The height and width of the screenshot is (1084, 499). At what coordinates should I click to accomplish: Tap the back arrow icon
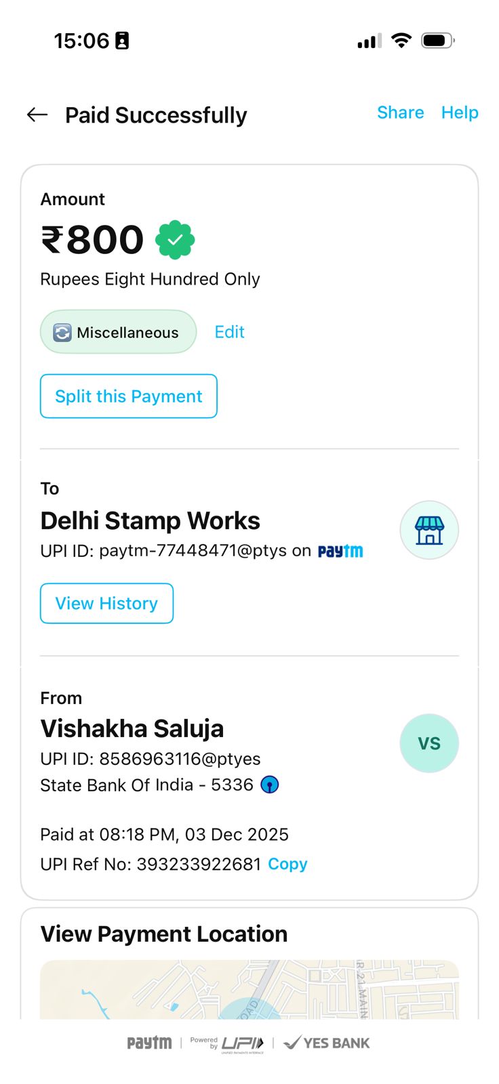point(37,115)
